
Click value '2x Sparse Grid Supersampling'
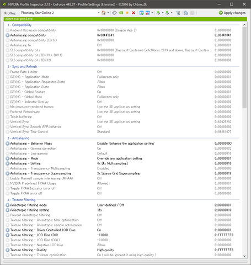tap(118, 173)
